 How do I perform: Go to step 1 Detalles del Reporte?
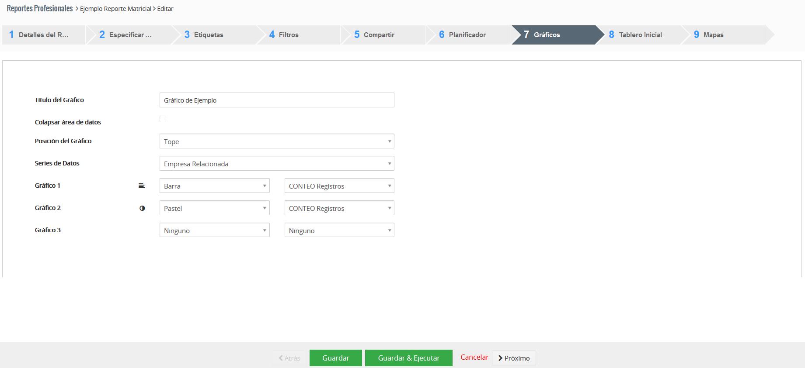click(x=43, y=35)
